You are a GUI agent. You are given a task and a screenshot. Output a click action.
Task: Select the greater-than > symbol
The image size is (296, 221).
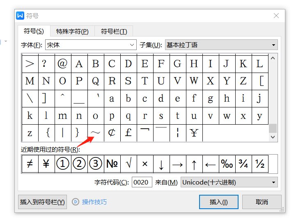30,64
